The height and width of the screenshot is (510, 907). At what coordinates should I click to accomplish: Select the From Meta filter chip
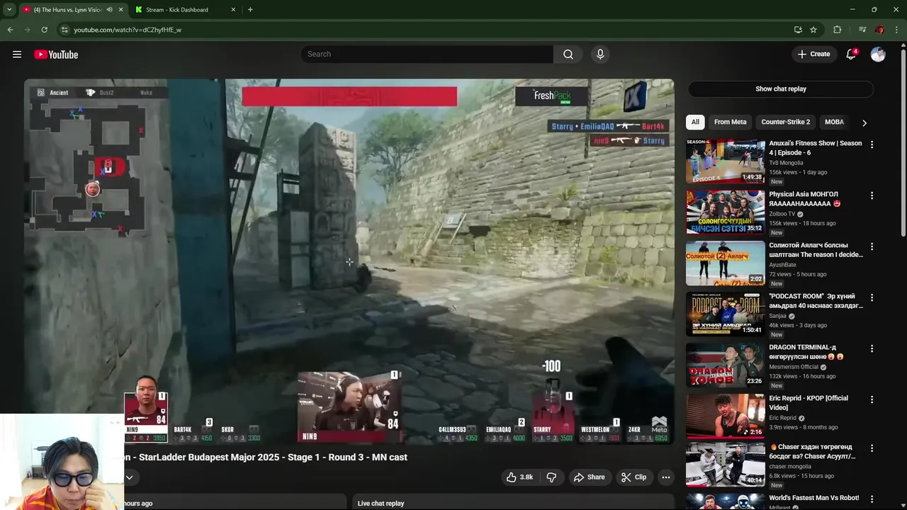(x=730, y=122)
